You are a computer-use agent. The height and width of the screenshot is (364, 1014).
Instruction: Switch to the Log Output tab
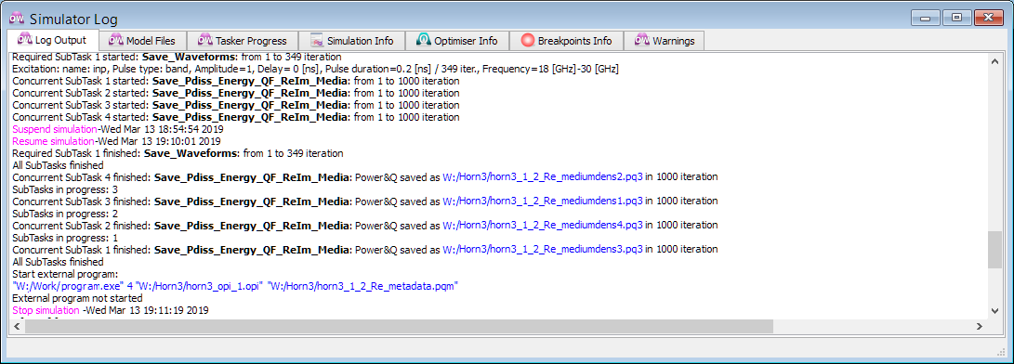pyautogui.click(x=52, y=40)
